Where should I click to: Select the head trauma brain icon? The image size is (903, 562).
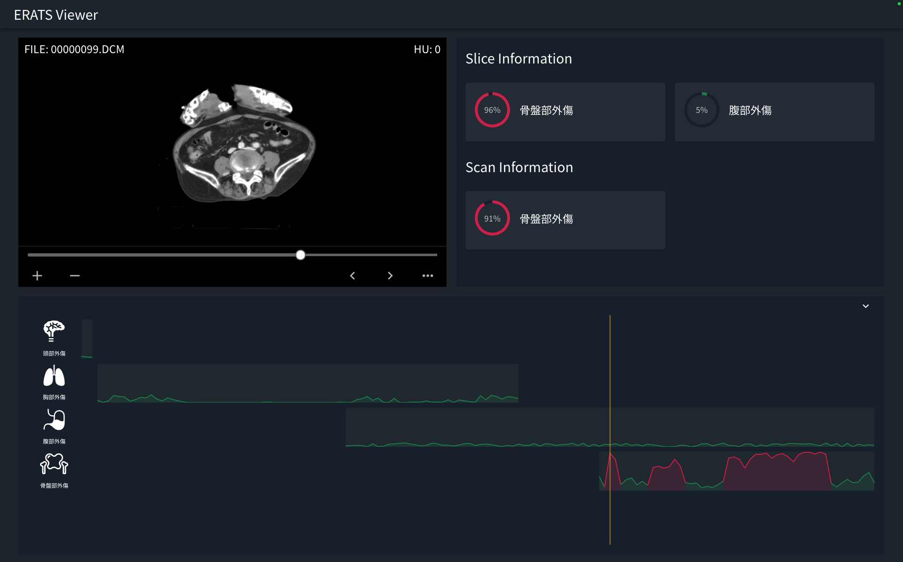click(x=54, y=332)
